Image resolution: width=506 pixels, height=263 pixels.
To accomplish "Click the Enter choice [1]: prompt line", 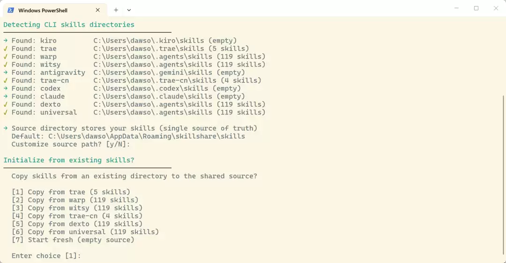I will [x=46, y=256].
